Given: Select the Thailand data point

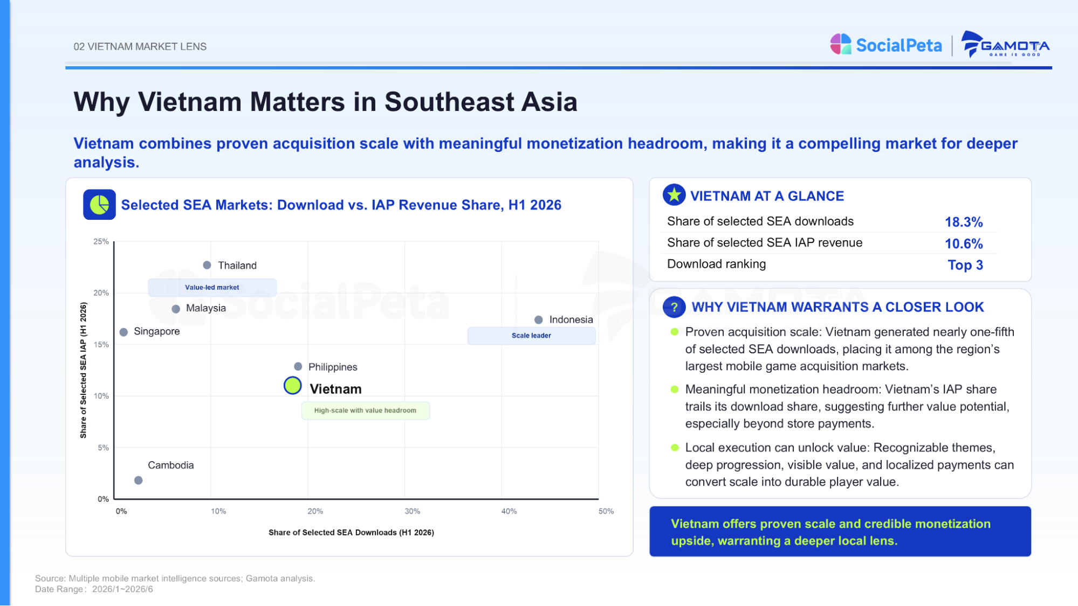Looking at the screenshot, I should pos(207,265).
